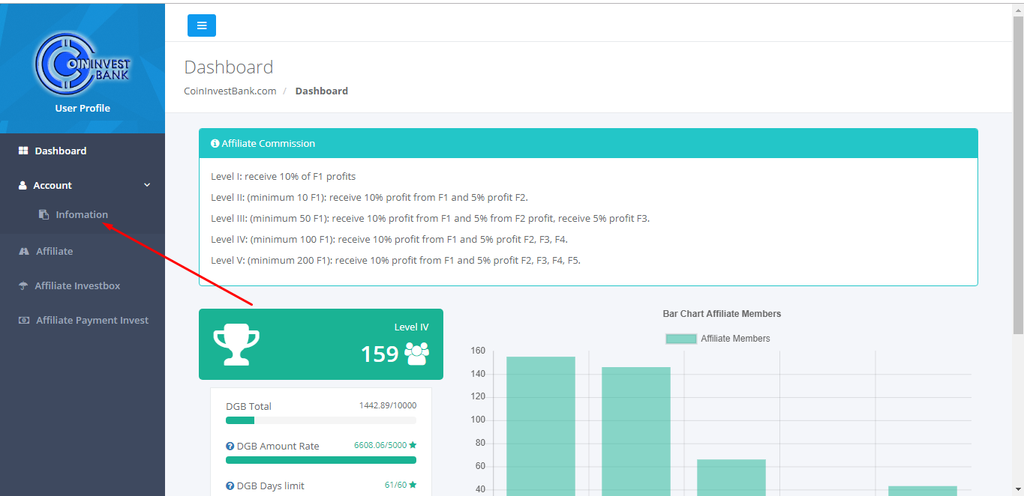Follow the CoinInvestBank.com breadcrumb link

230,91
